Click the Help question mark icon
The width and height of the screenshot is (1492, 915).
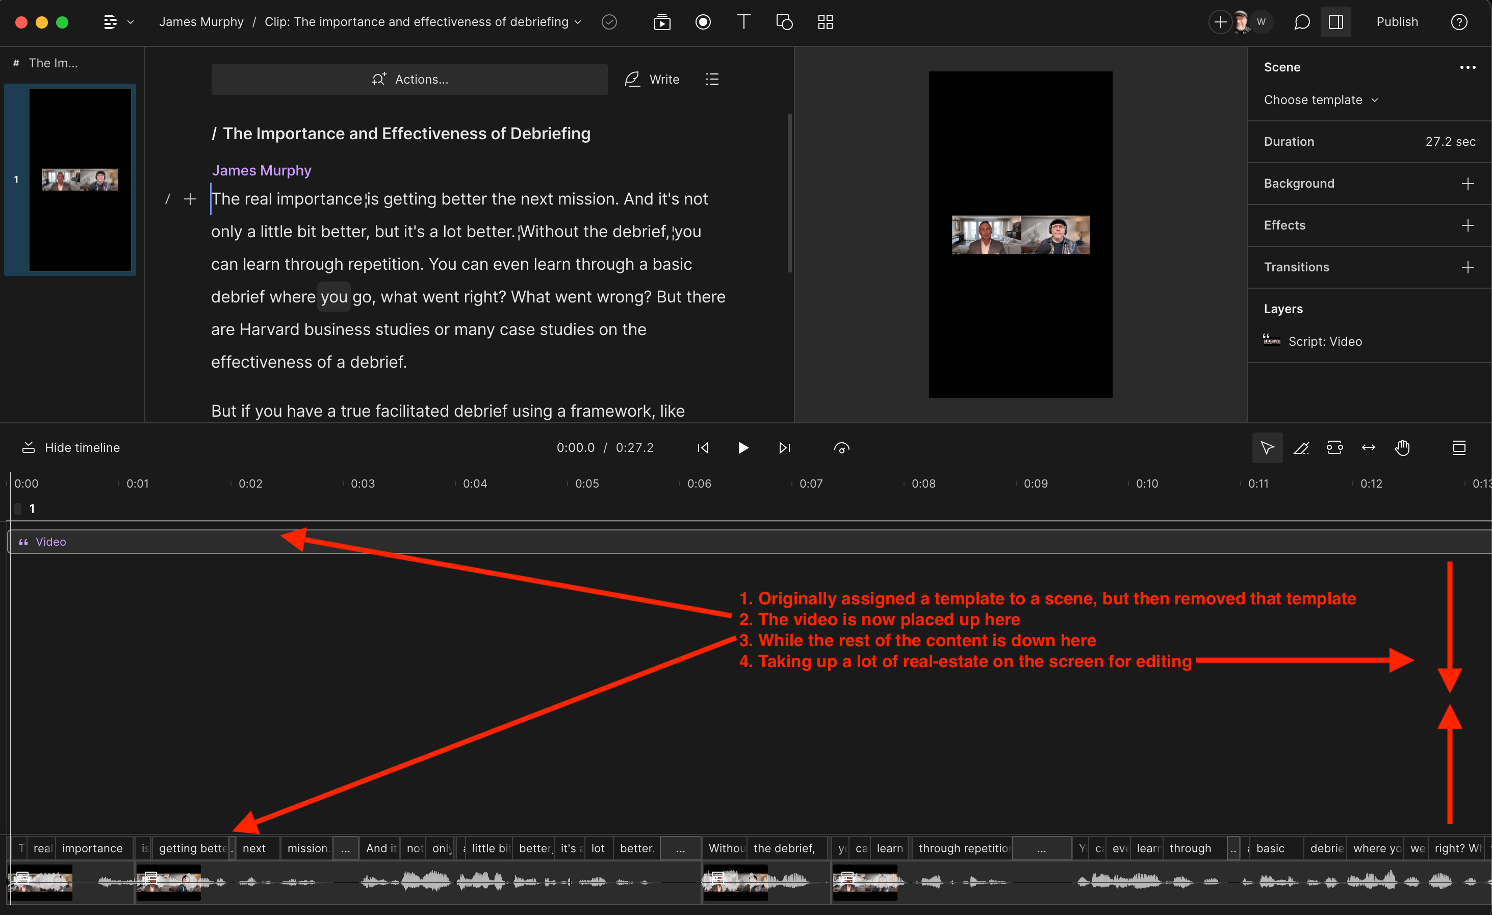coord(1459,22)
